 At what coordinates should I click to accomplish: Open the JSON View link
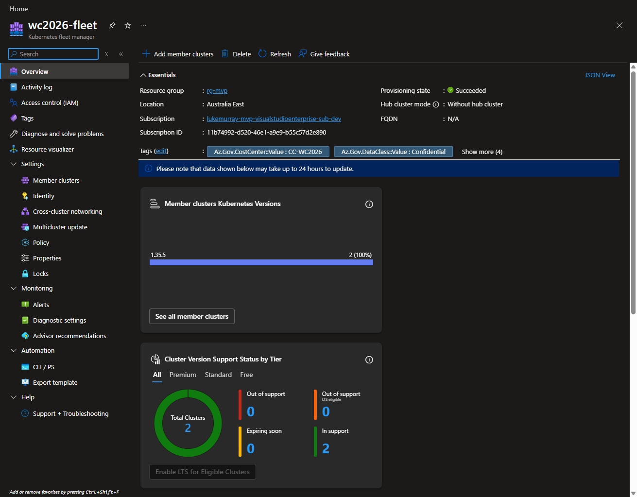[x=600, y=75]
